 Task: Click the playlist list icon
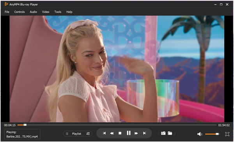67,134
